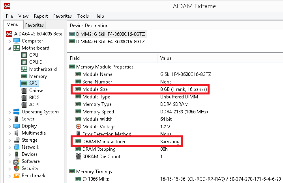The image size is (283, 183).
Task: Click the SDRAM Die Count chip icon
Action: point(78,156)
